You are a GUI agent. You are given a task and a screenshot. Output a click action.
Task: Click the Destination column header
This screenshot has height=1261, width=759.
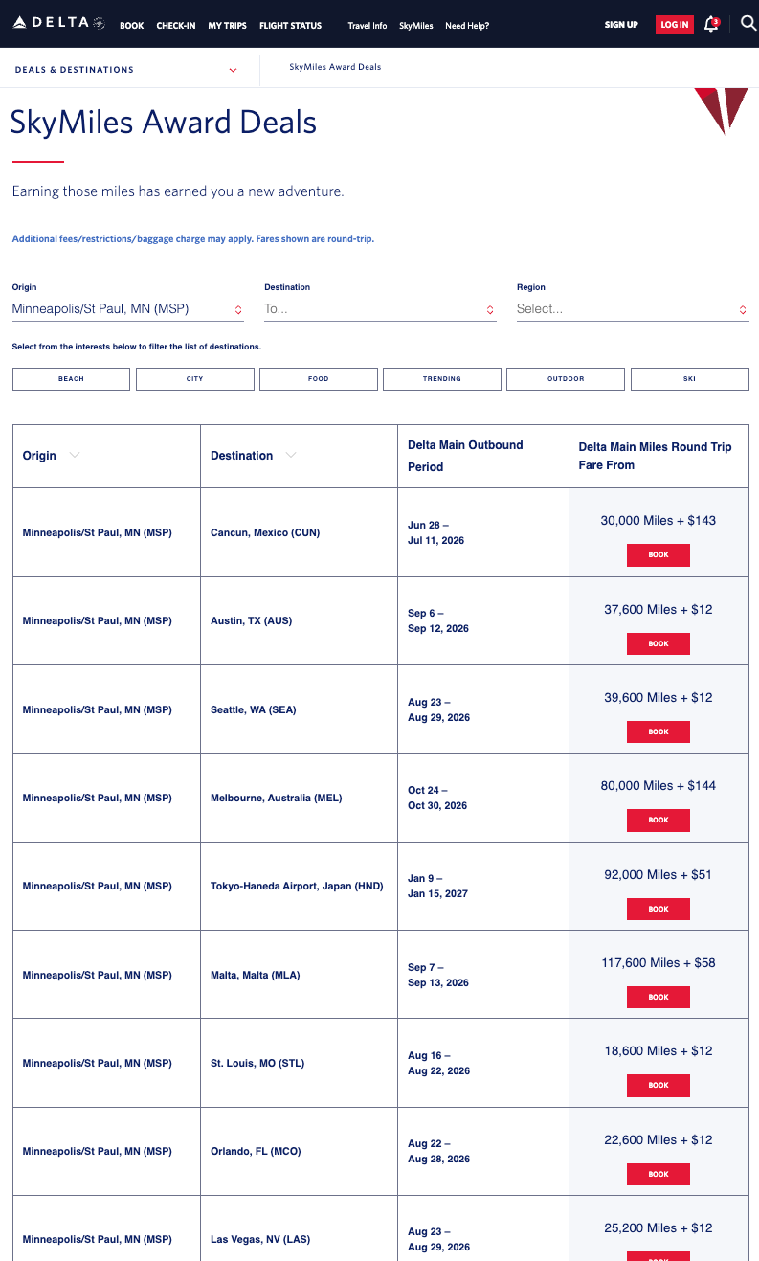(x=241, y=456)
